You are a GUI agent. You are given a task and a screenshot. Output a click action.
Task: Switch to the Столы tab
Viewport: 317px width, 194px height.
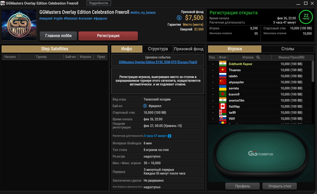[x=288, y=49]
